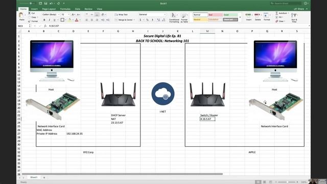Click the increase indent icon

pyautogui.click(x=108, y=20)
